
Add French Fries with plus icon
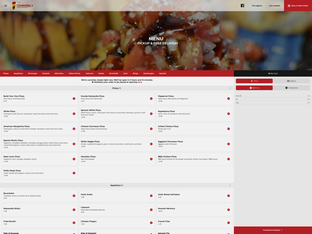point(228,223)
